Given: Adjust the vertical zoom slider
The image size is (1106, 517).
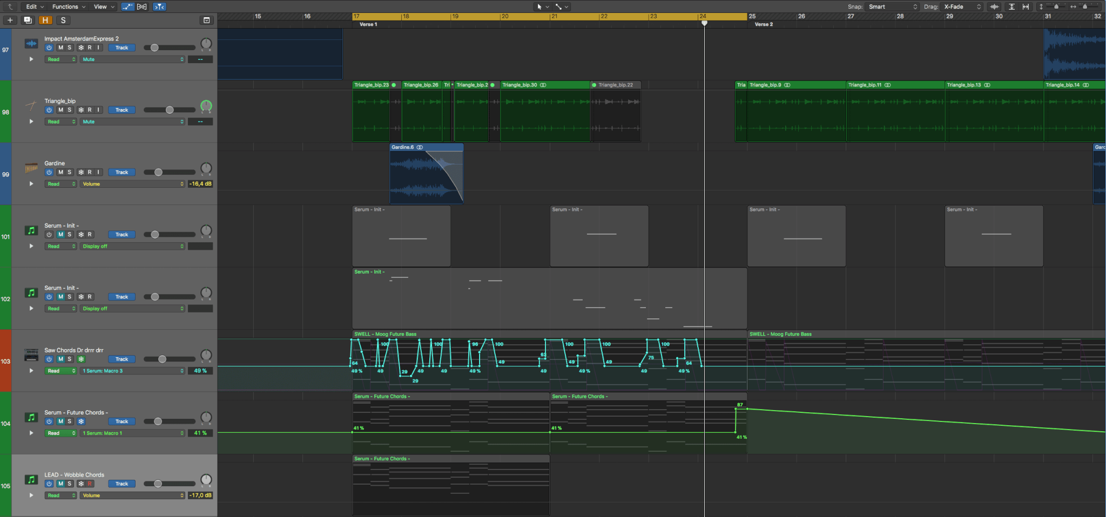Looking at the screenshot, I should tap(1056, 6).
